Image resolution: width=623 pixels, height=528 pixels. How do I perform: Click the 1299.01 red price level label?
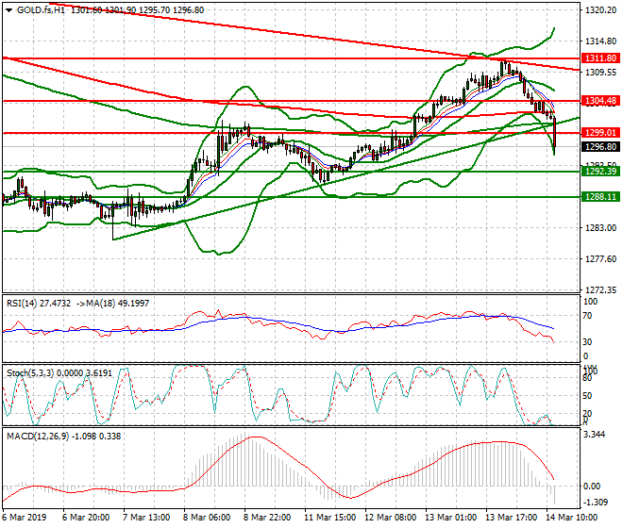pos(600,133)
